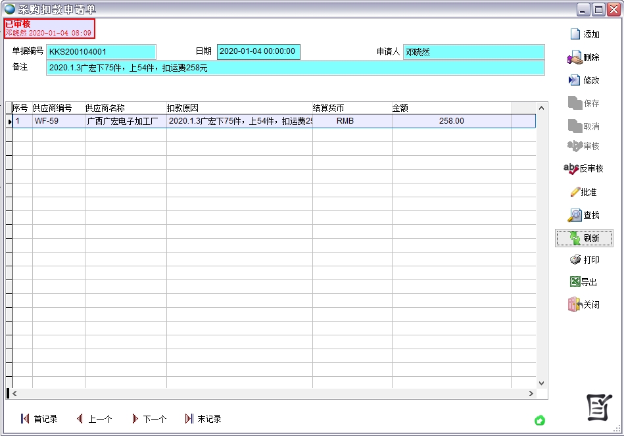
Task: Open Find (查找) search tool
Action: click(575, 215)
